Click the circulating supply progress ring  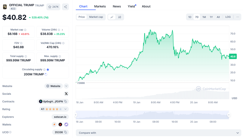(x=46, y=74)
